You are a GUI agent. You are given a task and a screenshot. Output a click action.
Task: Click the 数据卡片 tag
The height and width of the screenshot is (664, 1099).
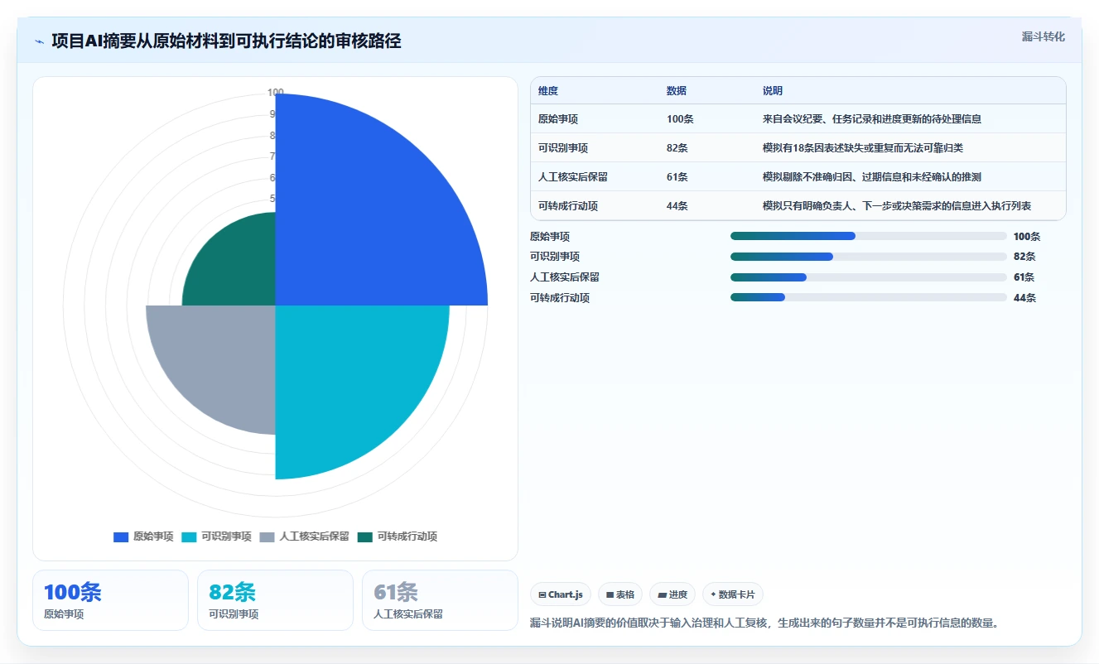(733, 594)
